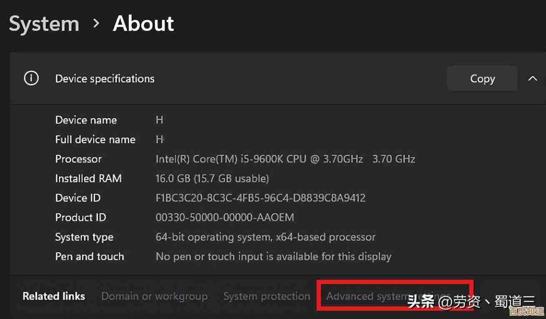Click the System breadcrumb in the header
Viewport: 546px width, 319px height.
point(44,24)
